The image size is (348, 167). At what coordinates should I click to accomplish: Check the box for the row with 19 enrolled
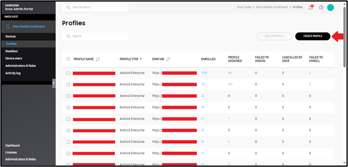click(68, 107)
